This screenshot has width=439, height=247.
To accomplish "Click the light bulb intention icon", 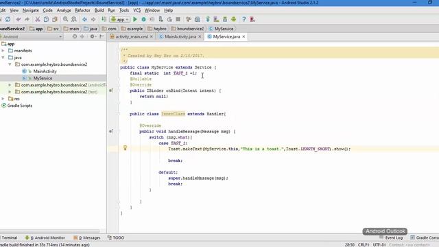I will 125,148.
